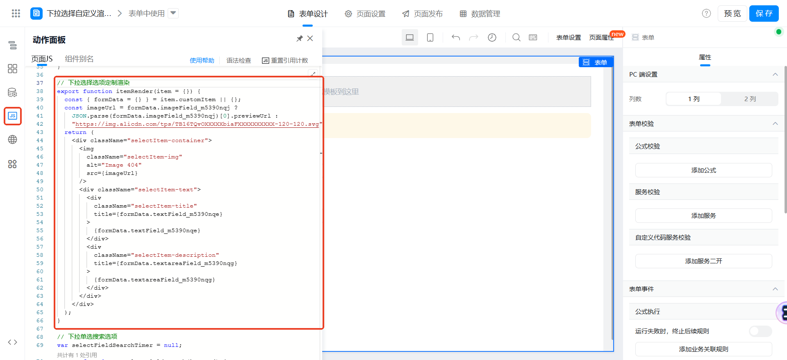Click the 添加服务二开 button
Viewport: 787px width, 360px height.
[x=704, y=261]
